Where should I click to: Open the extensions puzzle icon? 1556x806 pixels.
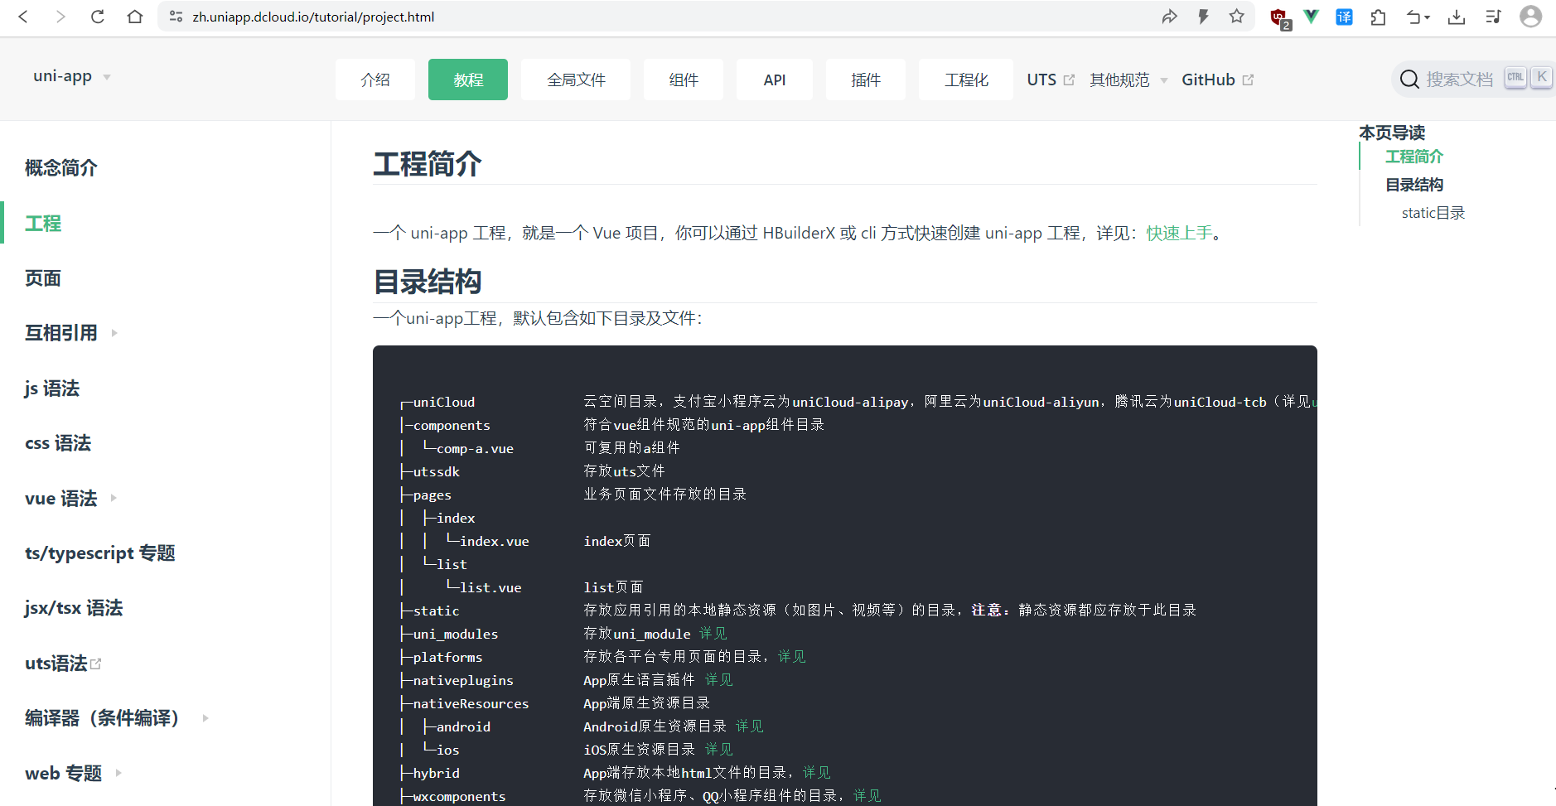pos(1378,17)
